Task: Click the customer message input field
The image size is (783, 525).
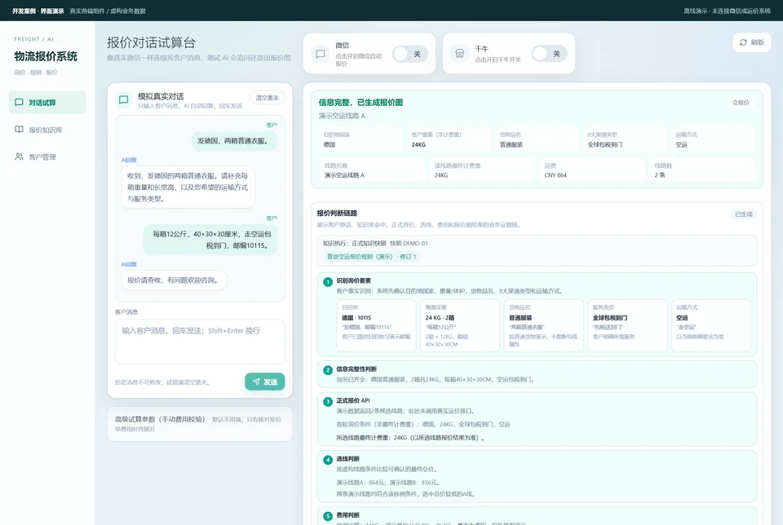Action: 200,342
